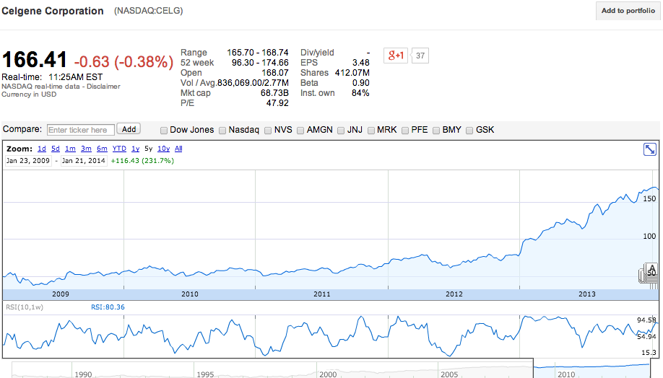
Task: Click the Google +1 button
Action: pos(396,56)
